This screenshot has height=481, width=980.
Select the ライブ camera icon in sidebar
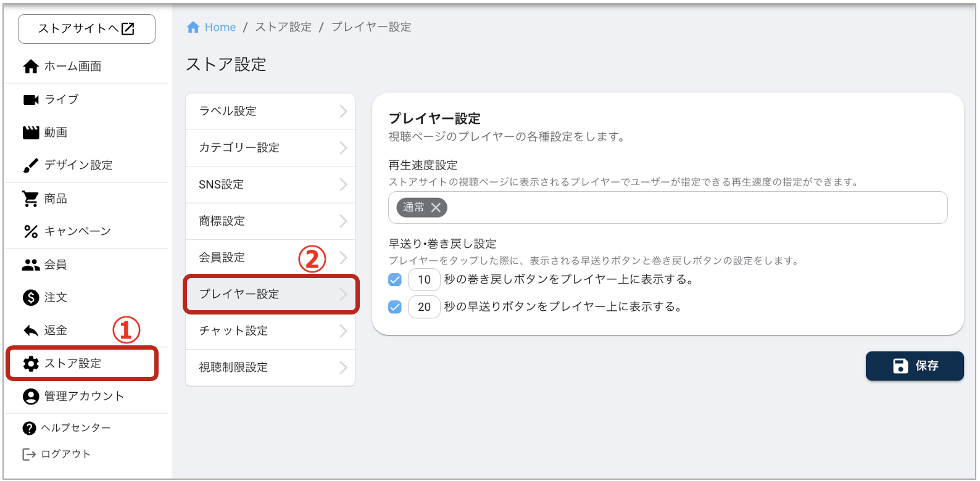(x=30, y=99)
